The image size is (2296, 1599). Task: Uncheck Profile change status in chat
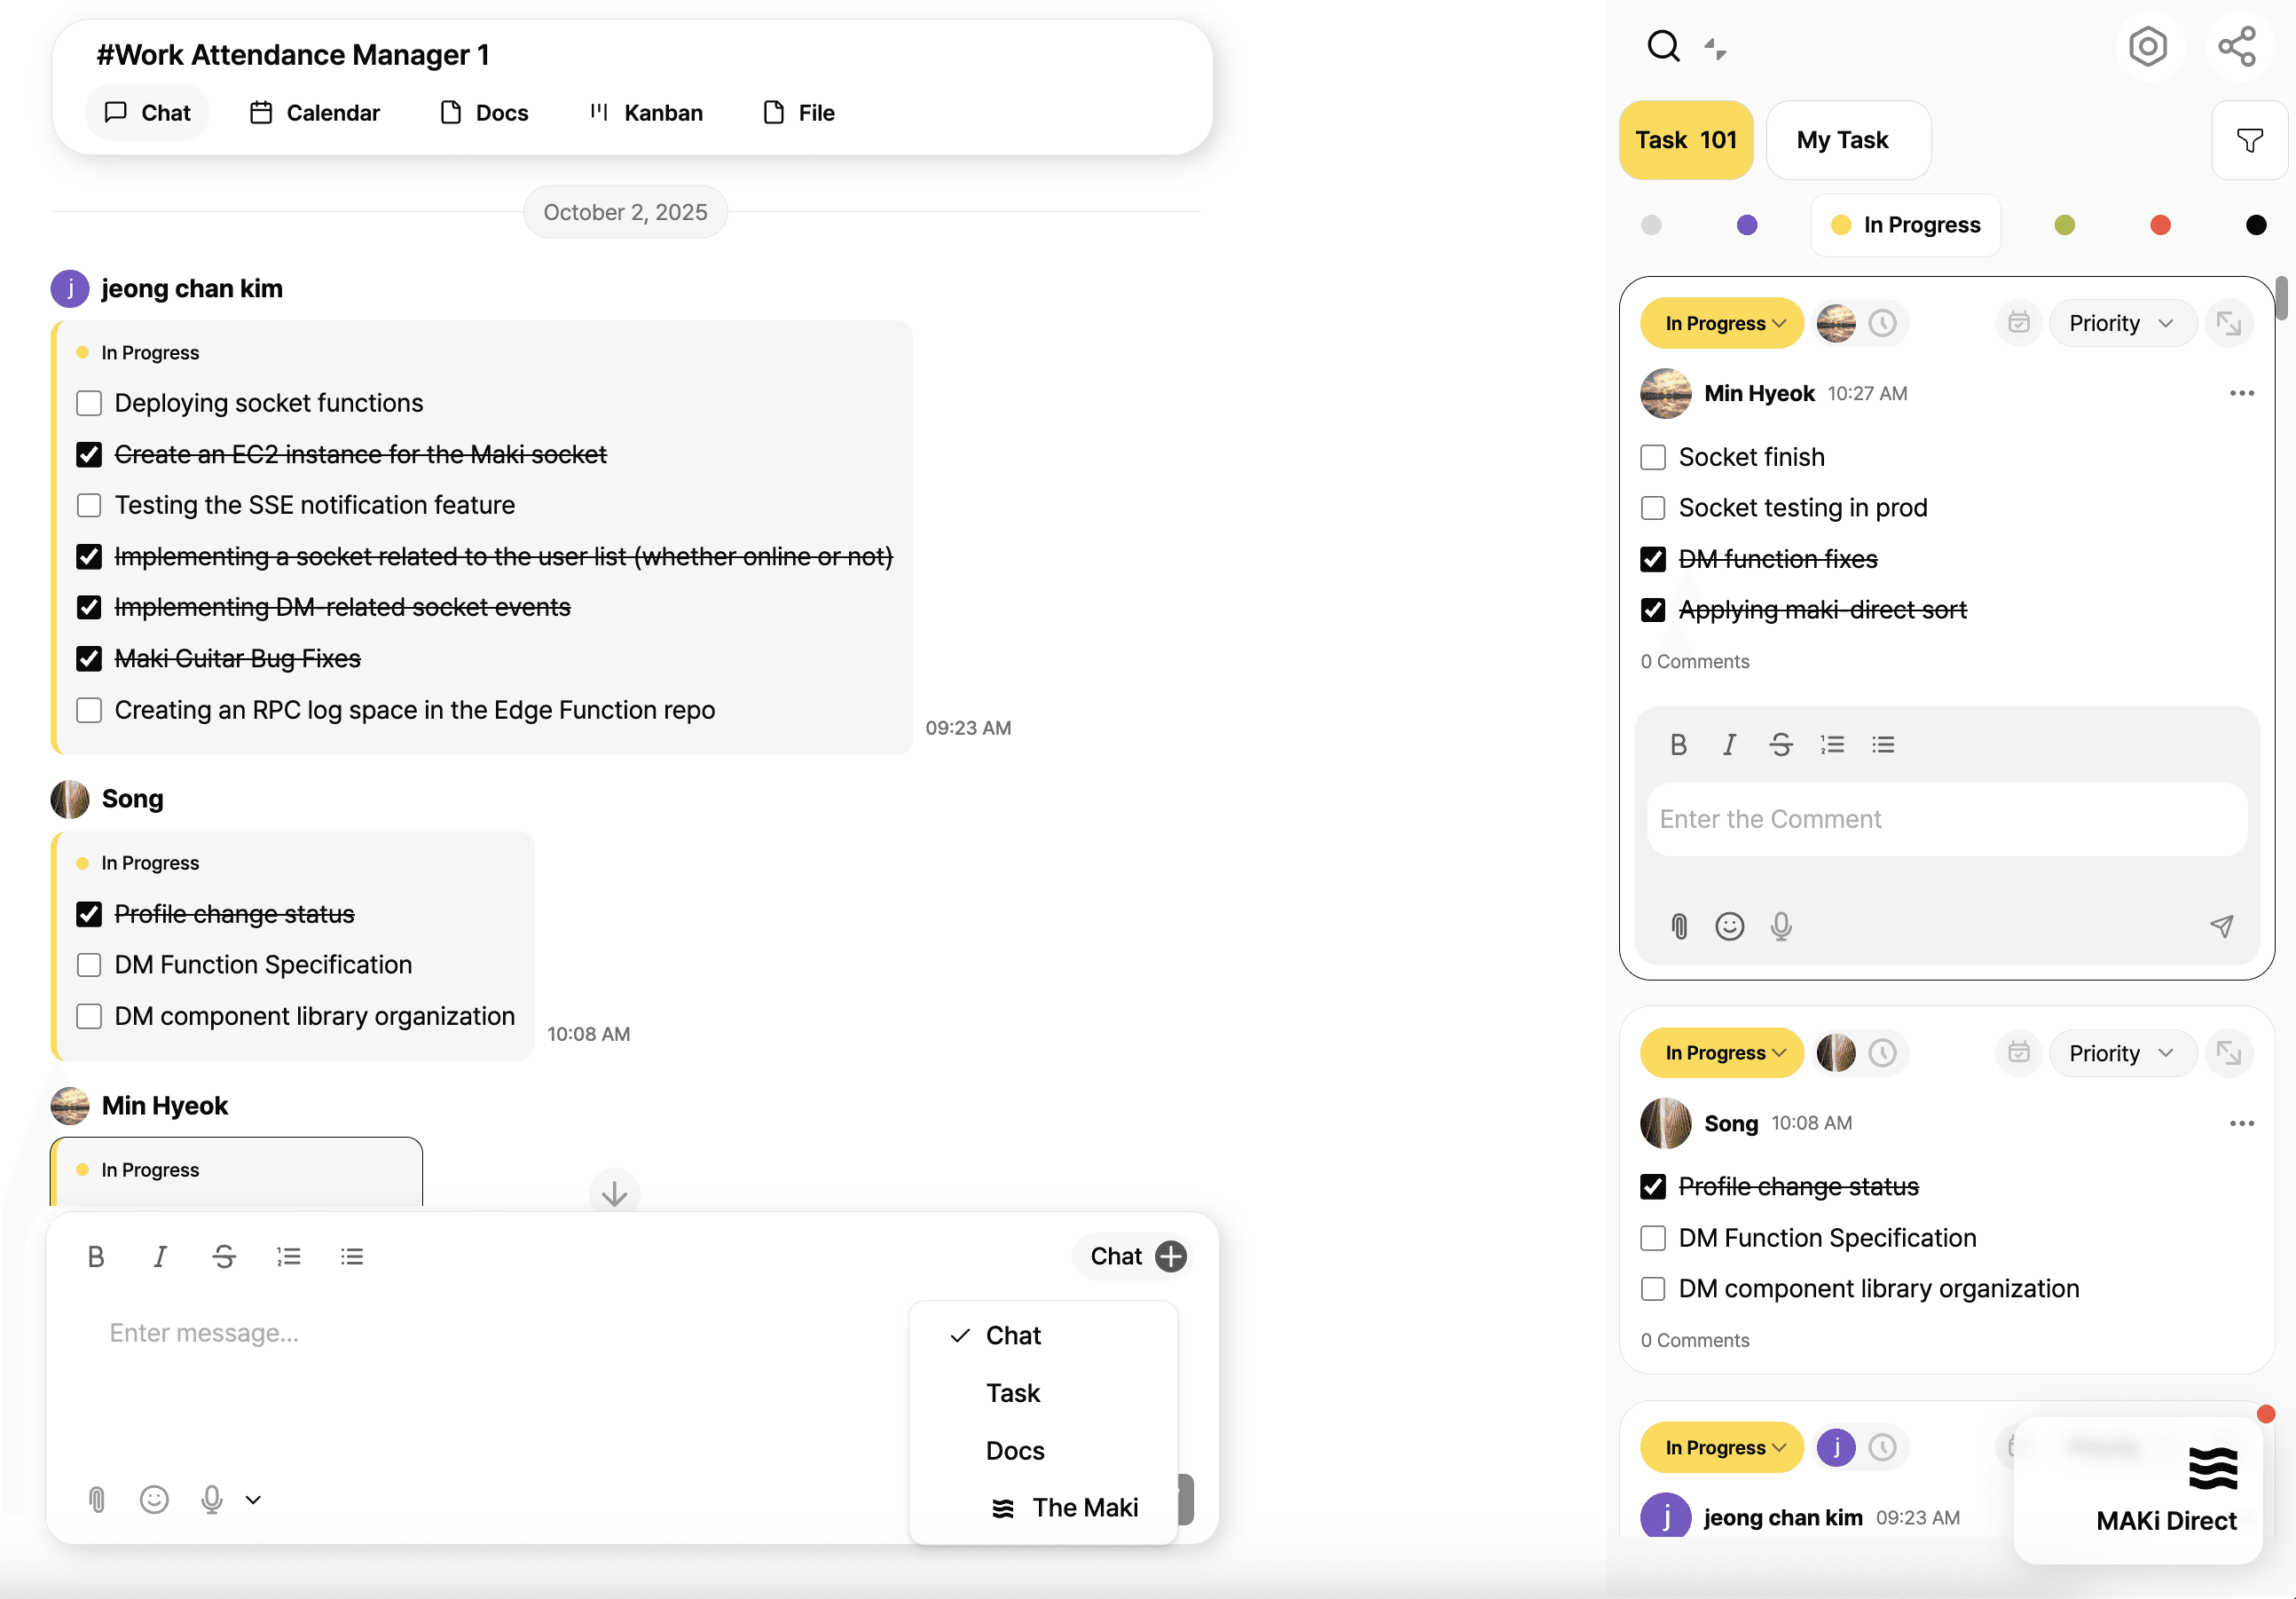(x=89, y=914)
